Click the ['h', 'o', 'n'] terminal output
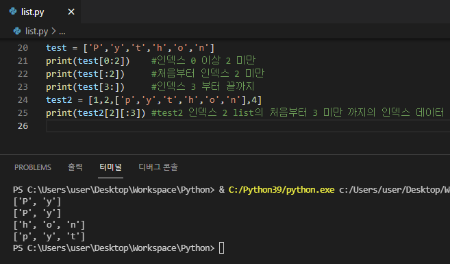 [x=49, y=225]
